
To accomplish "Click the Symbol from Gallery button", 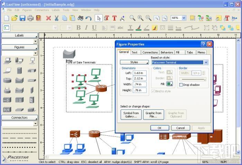I will click(131, 115).
